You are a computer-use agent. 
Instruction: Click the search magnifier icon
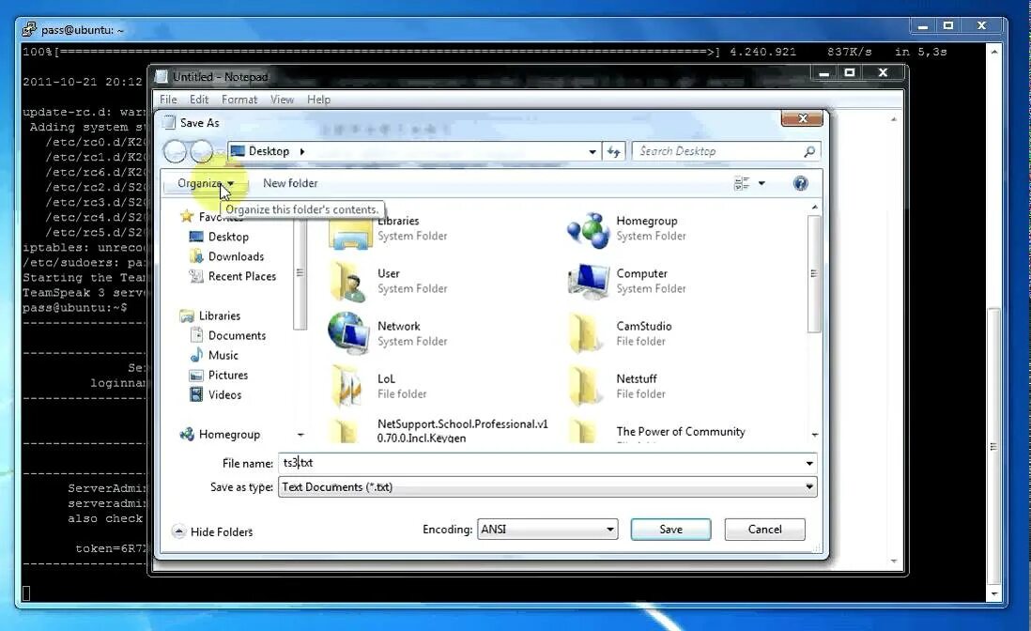pyautogui.click(x=809, y=151)
